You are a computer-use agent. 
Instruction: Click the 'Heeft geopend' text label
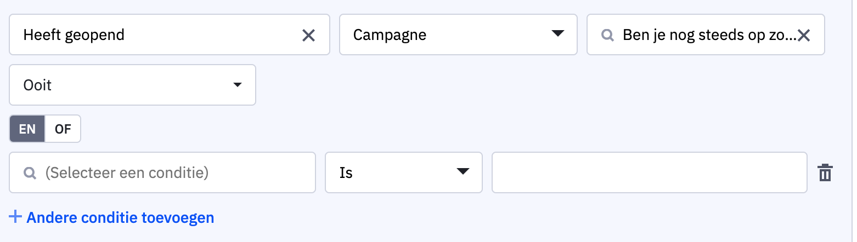point(74,35)
